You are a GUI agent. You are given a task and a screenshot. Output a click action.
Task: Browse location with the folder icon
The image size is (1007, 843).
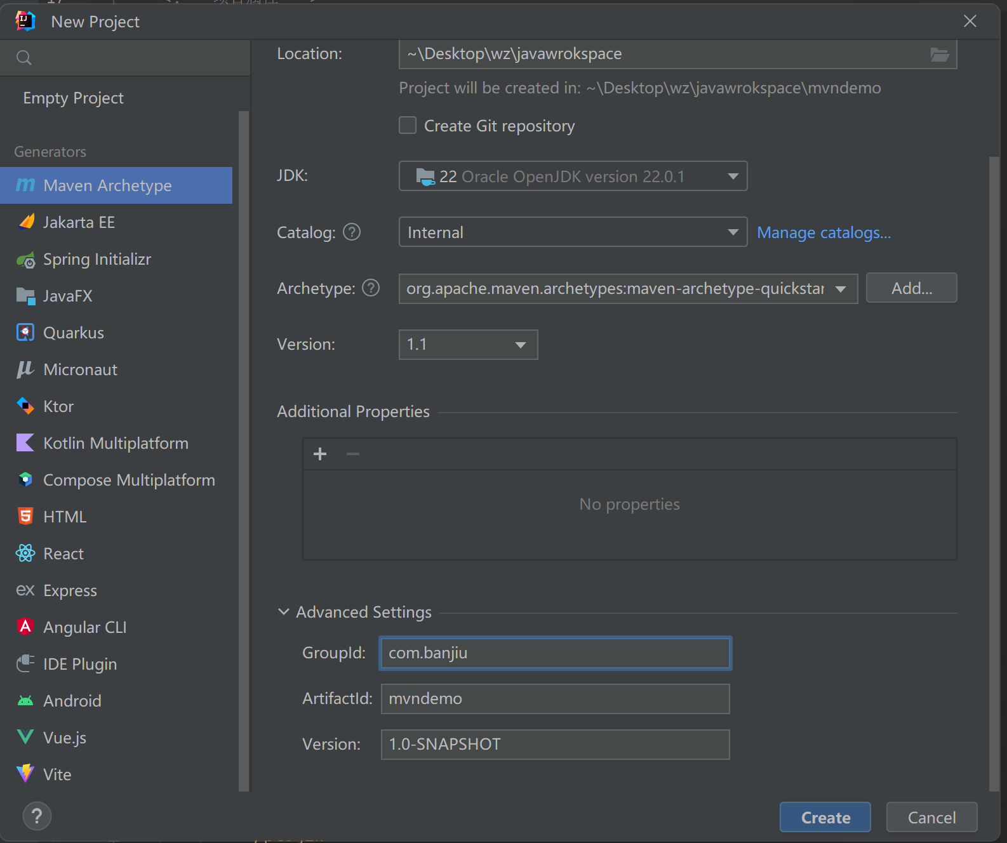pyautogui.click(x=940, y=55)
